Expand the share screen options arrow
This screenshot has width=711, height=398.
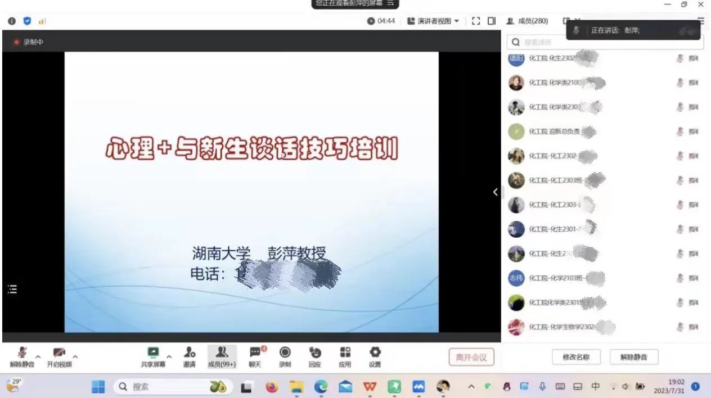[x=169, y=356]
